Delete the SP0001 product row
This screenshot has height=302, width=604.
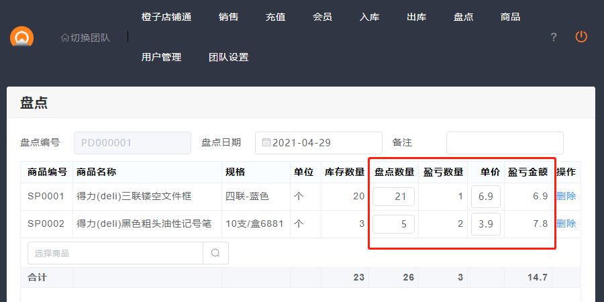[x=566, y=196]
